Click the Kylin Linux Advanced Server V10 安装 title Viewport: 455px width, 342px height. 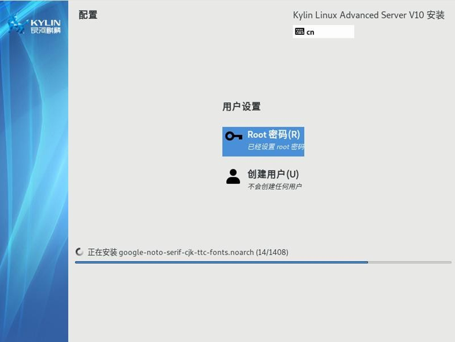pos(368,15)
